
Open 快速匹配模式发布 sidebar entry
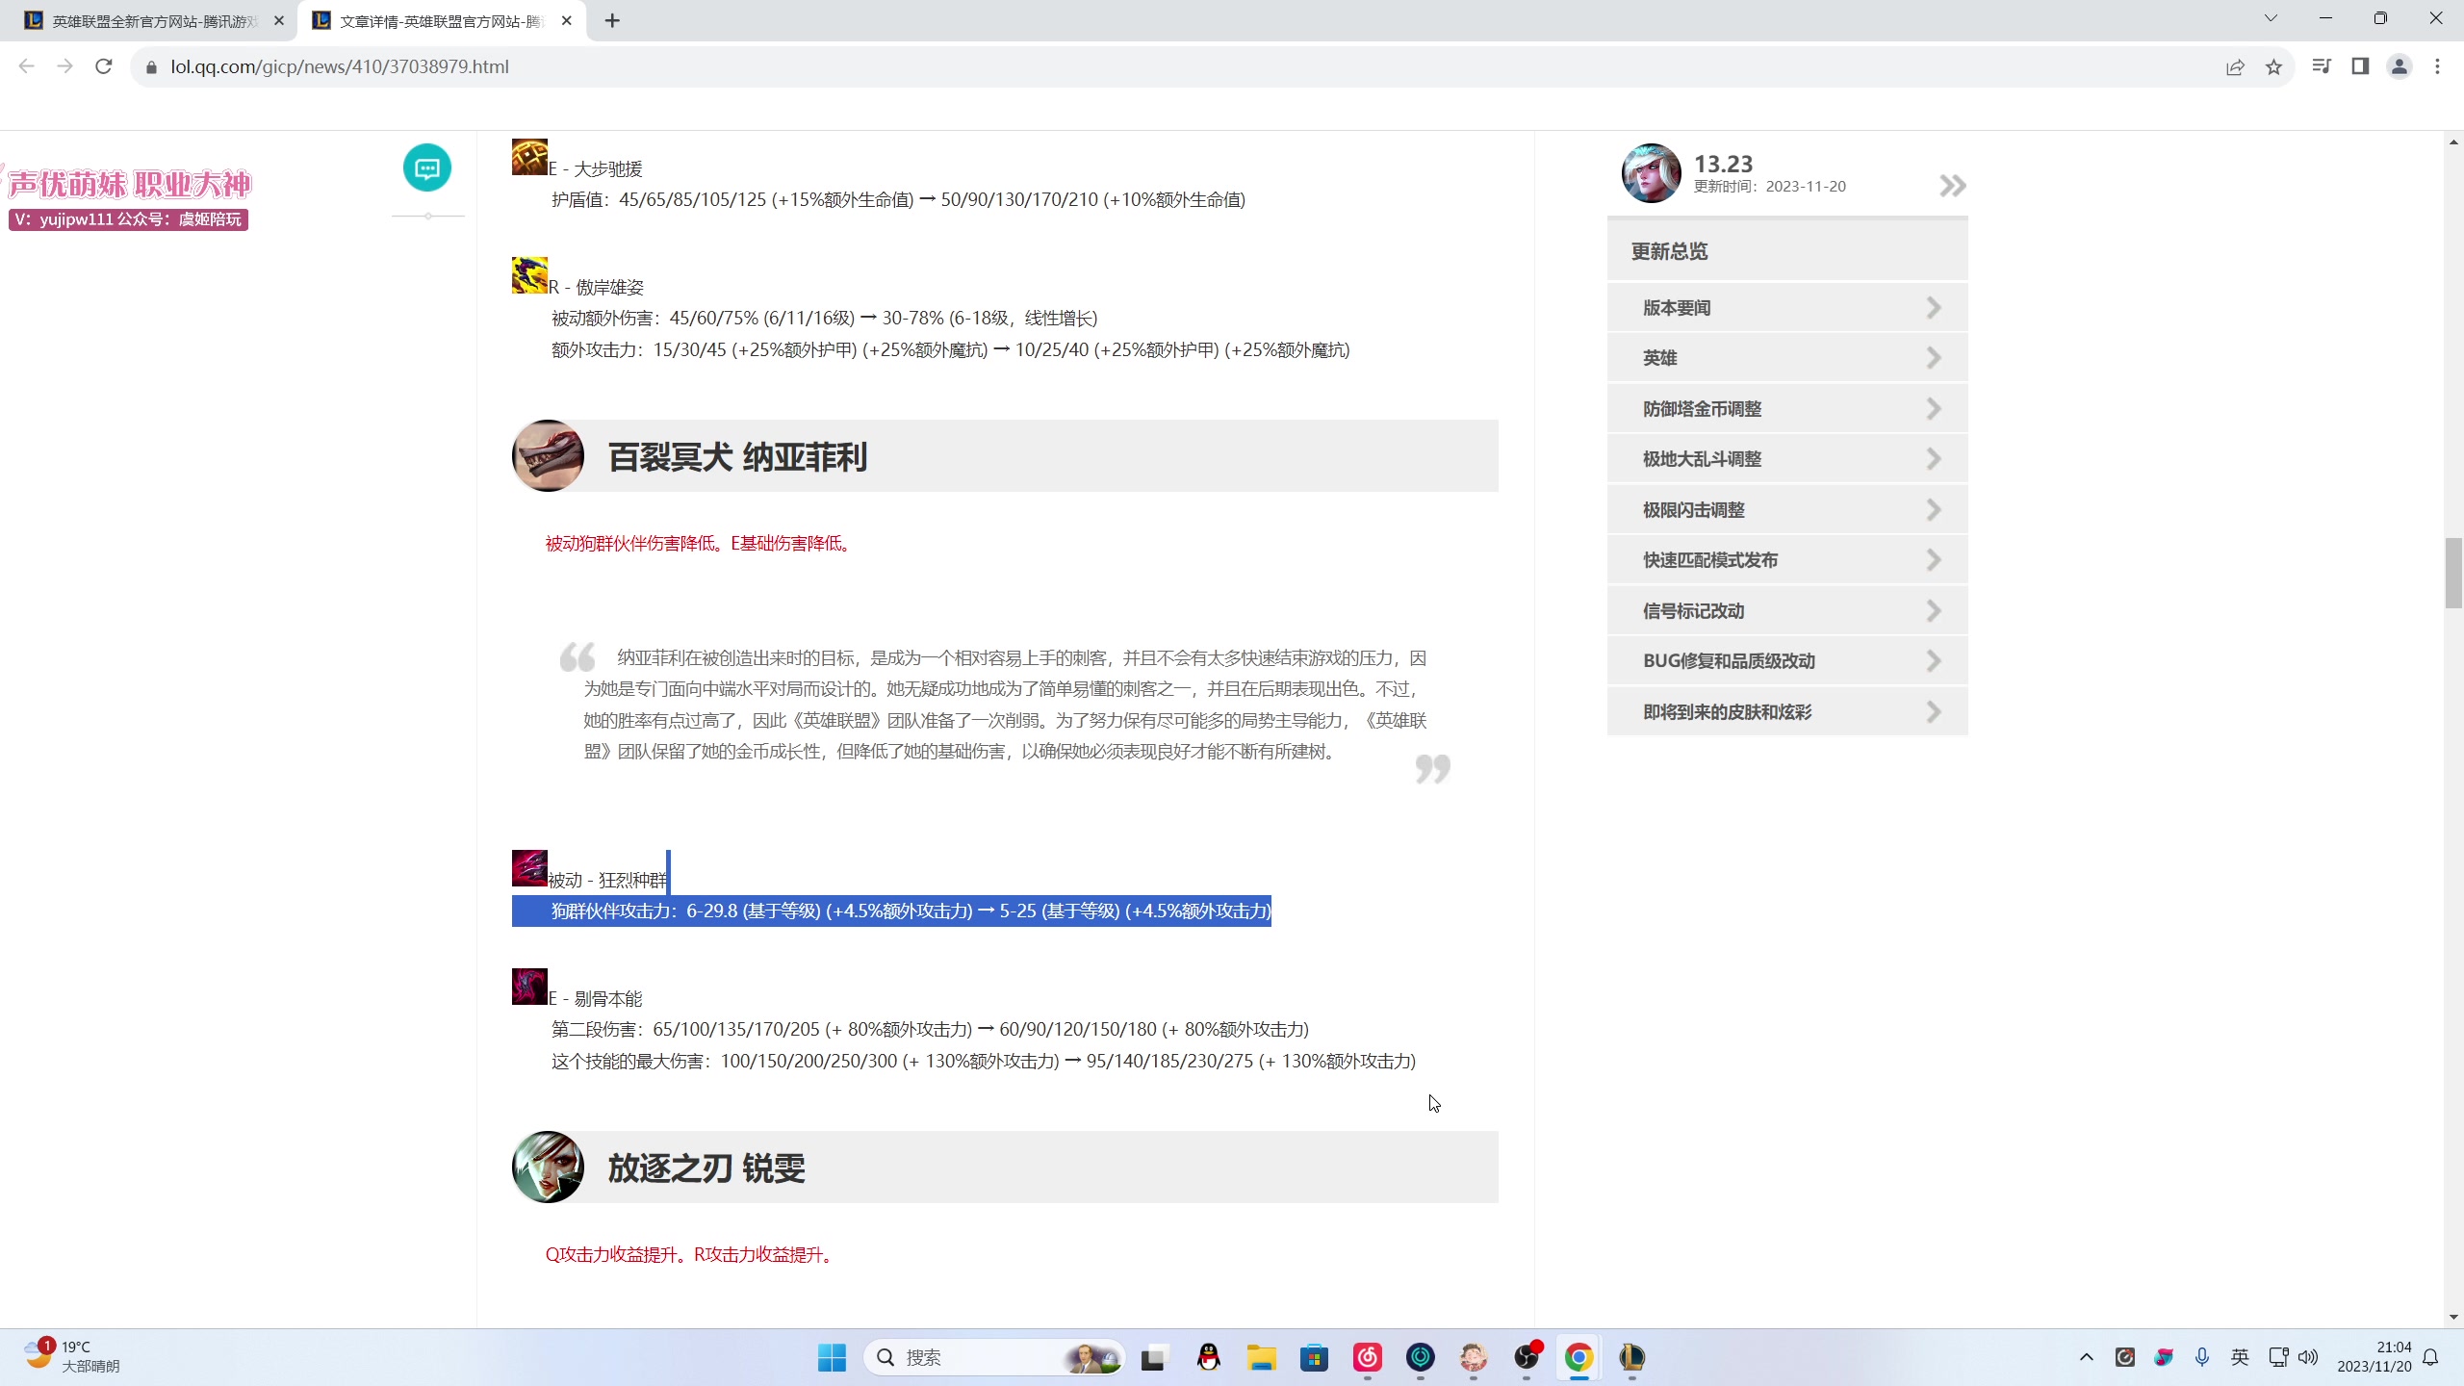tap(1787, 560)
